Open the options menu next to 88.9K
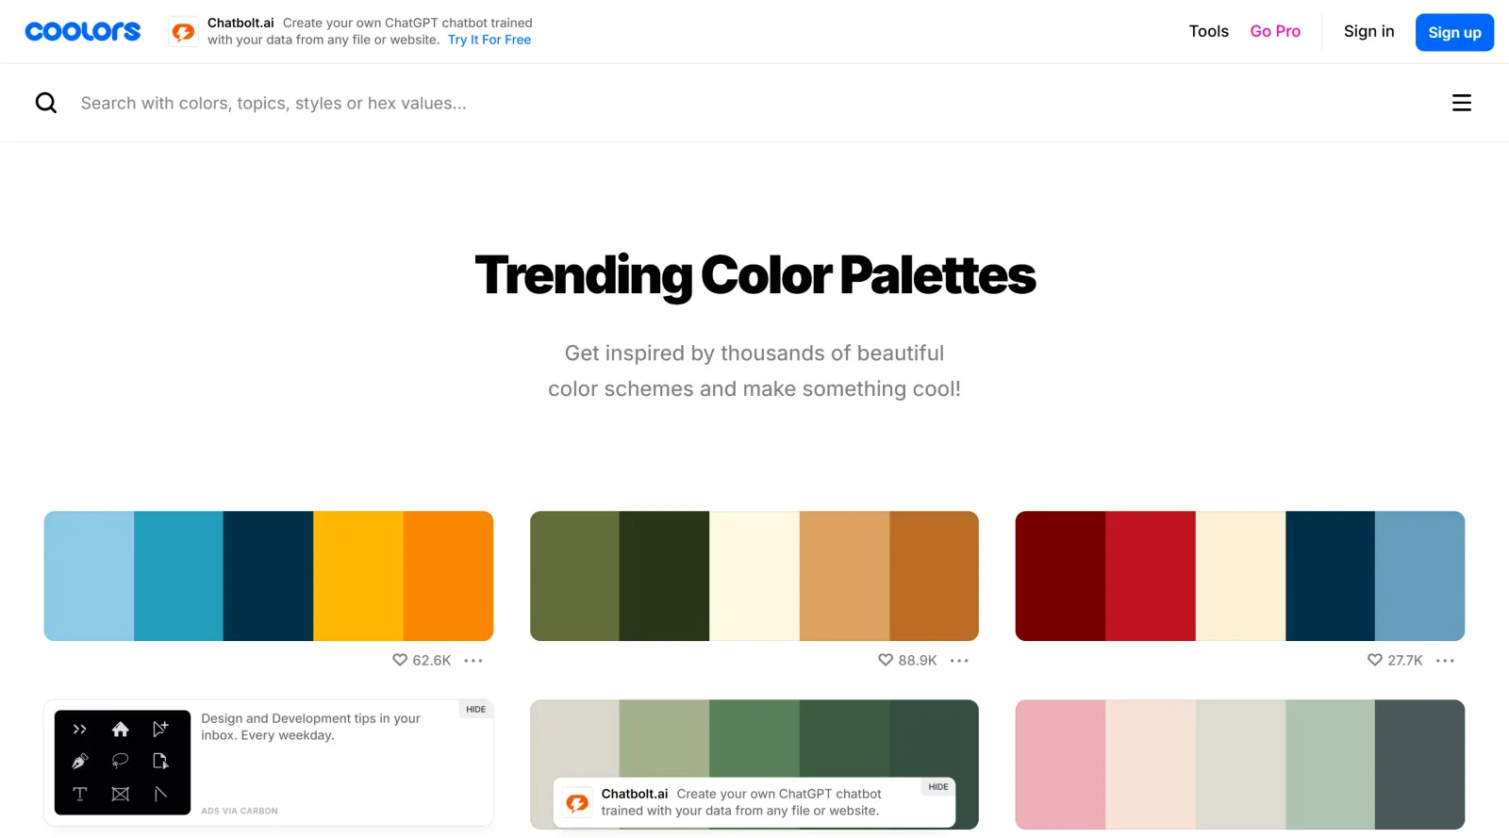This screenshot has width=1509, height=838. pos(959,660)
